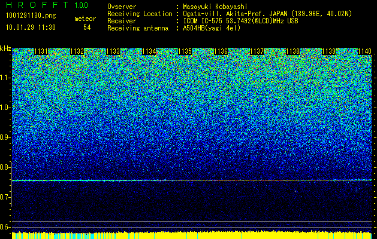The height and width of the screenshot is (239, 377).
Task: Click the 1137 time marker
Action: [257, 51]
